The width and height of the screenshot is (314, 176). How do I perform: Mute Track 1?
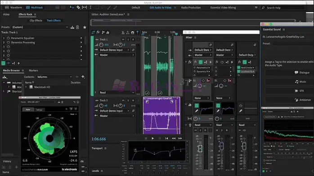click(x=123, y=40)
